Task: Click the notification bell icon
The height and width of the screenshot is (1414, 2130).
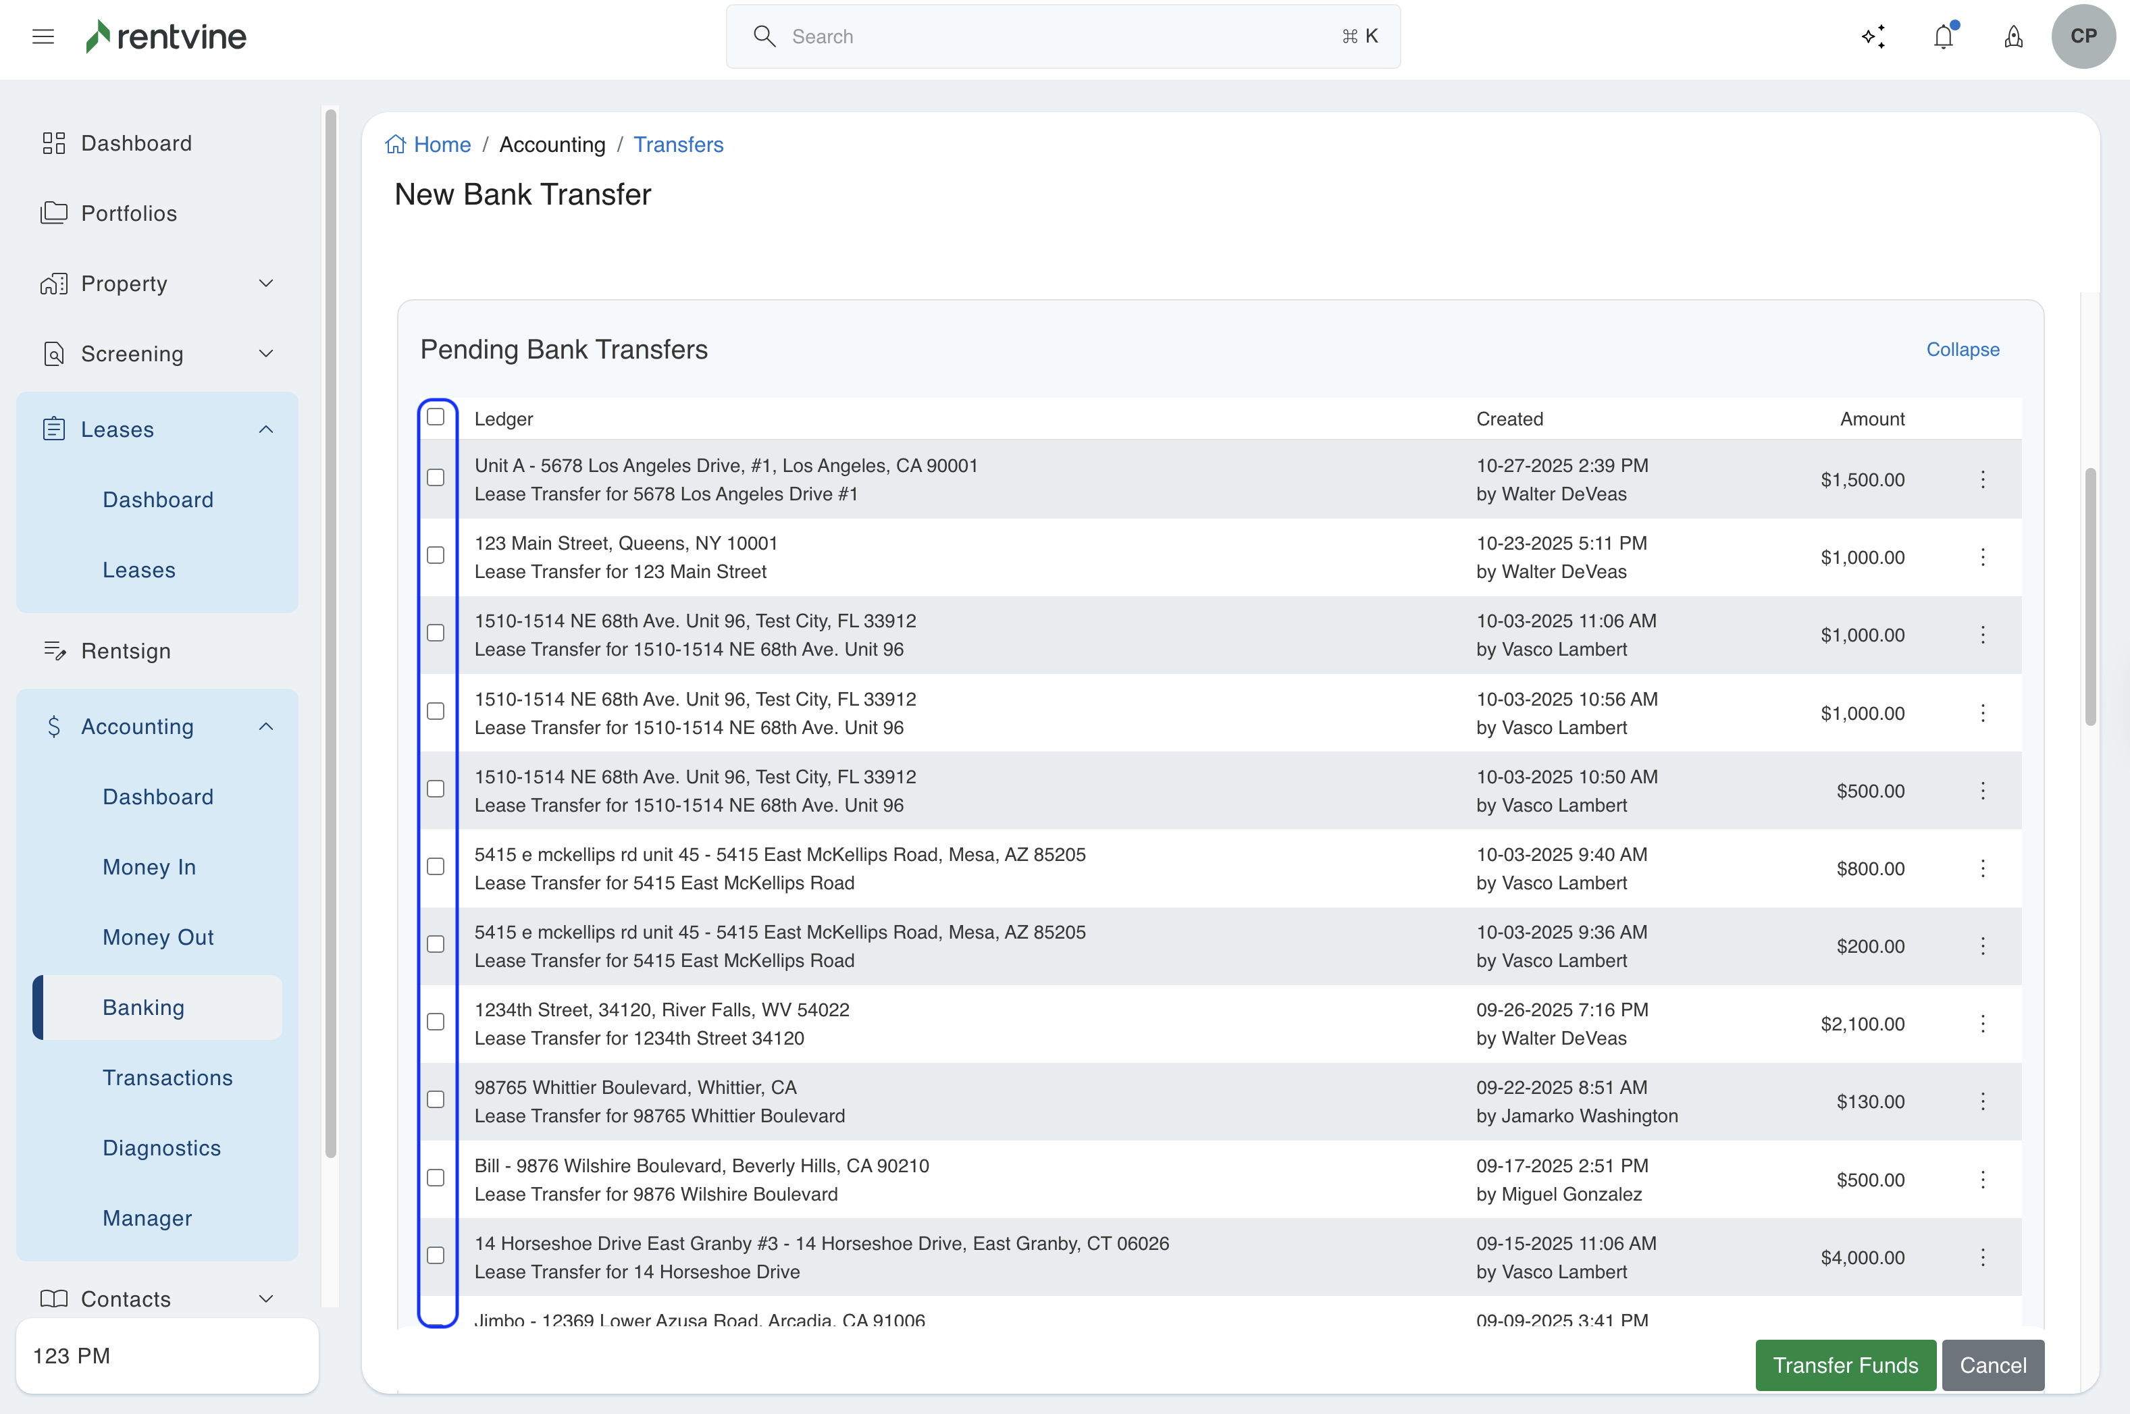Action: point(1944,37)
